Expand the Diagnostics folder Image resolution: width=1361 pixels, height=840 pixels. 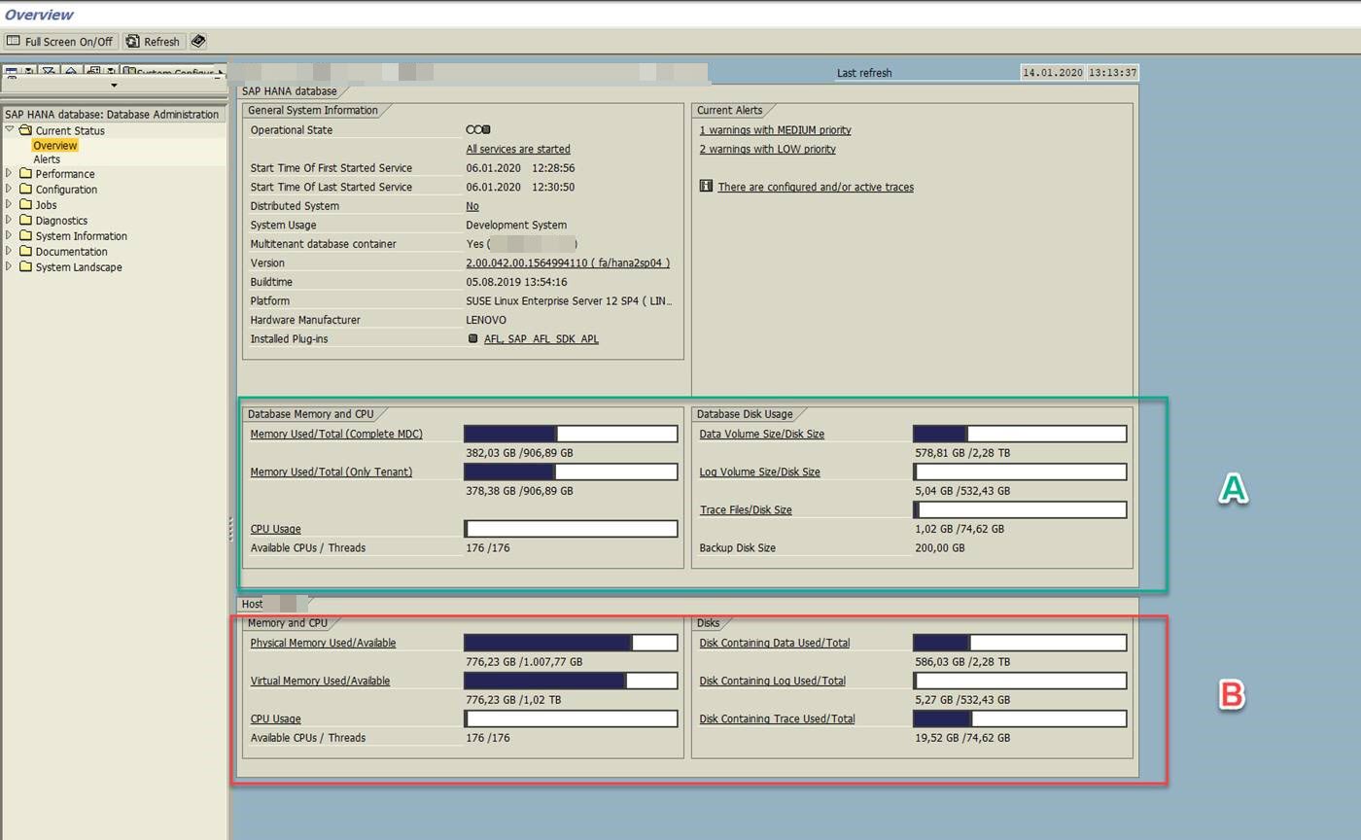click(x=10, y=220)
